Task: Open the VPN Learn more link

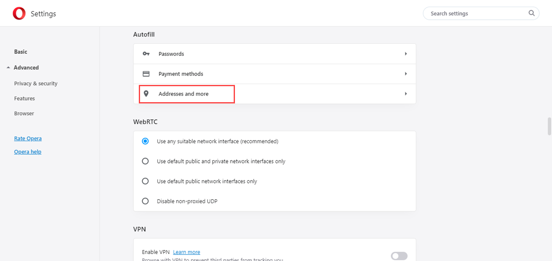Action: coord(186,252)
